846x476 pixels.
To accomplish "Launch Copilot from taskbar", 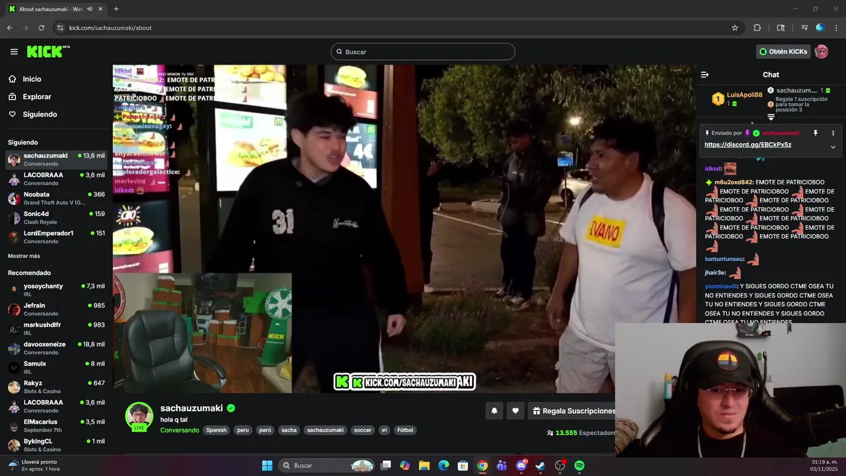I will (405, 465).
